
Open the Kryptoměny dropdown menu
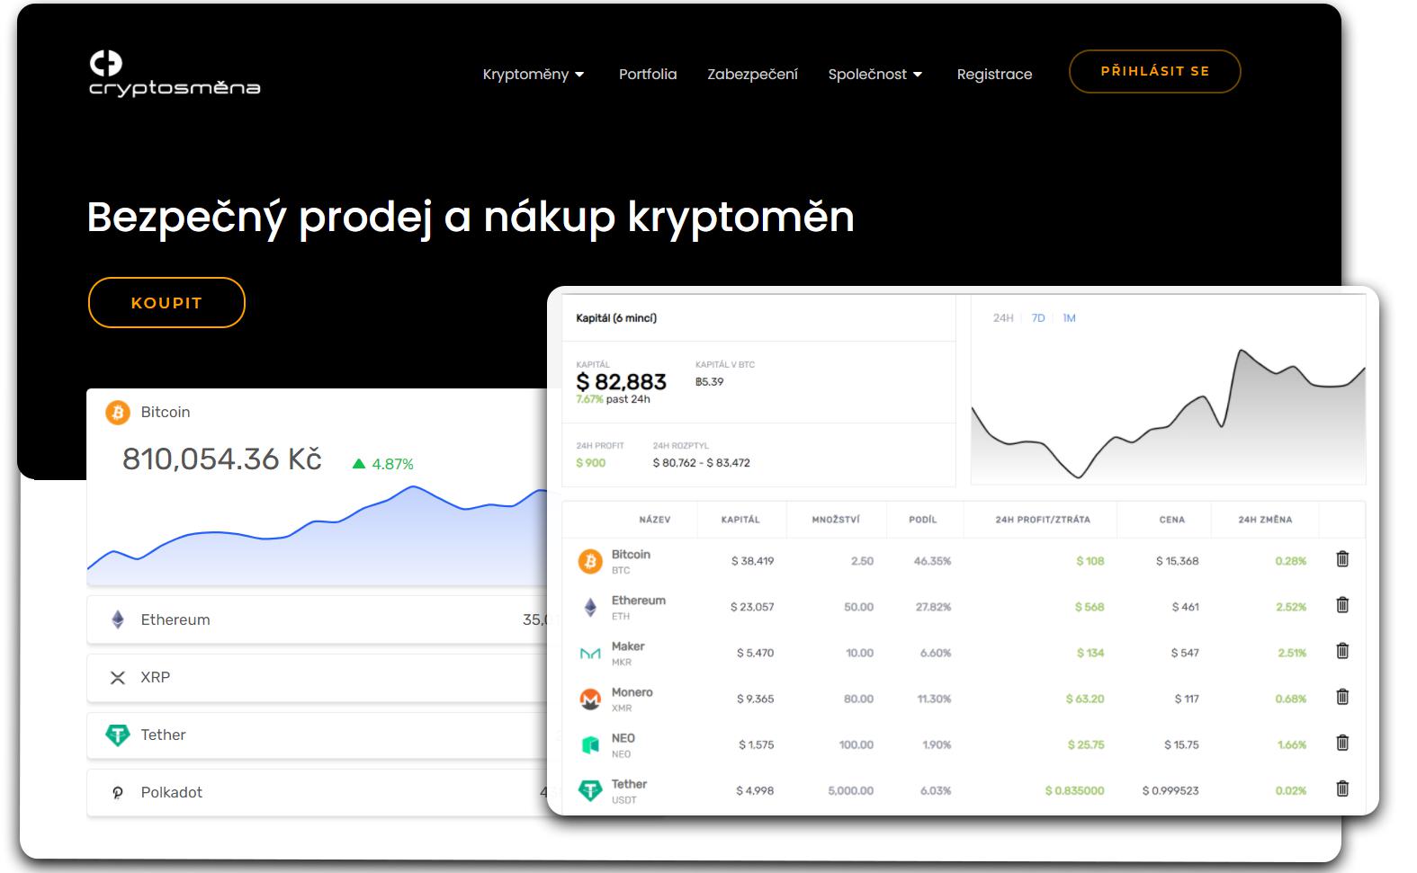[x=534, y=74]
